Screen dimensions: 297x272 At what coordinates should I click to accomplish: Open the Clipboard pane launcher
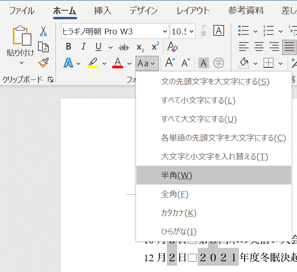51,80
